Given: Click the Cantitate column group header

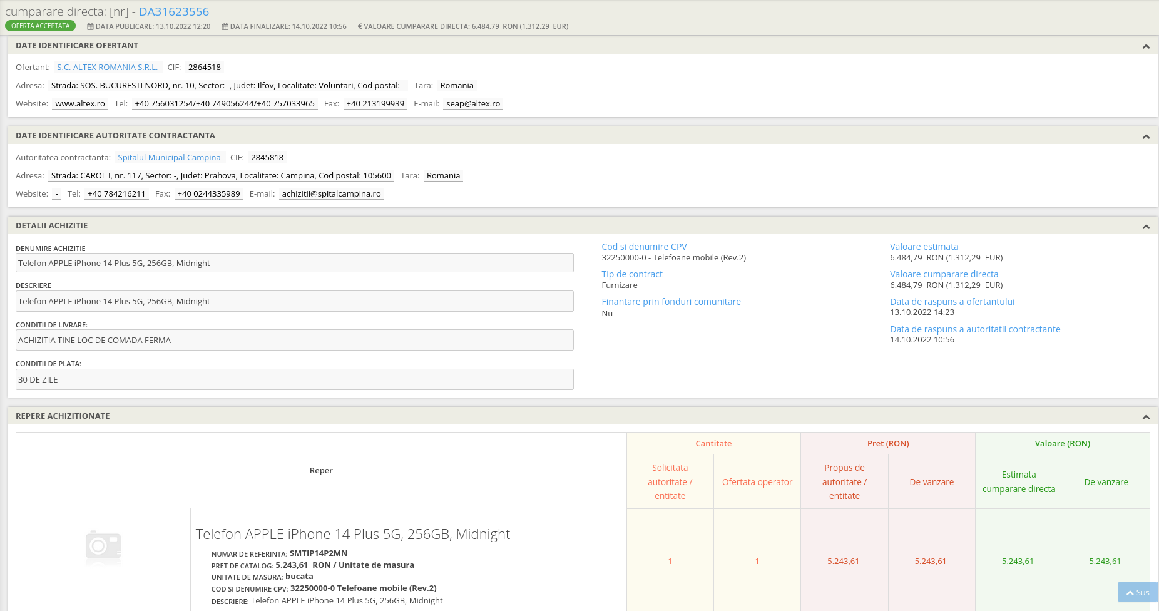Looking at the screenshot, I should [x=713, y=443].
